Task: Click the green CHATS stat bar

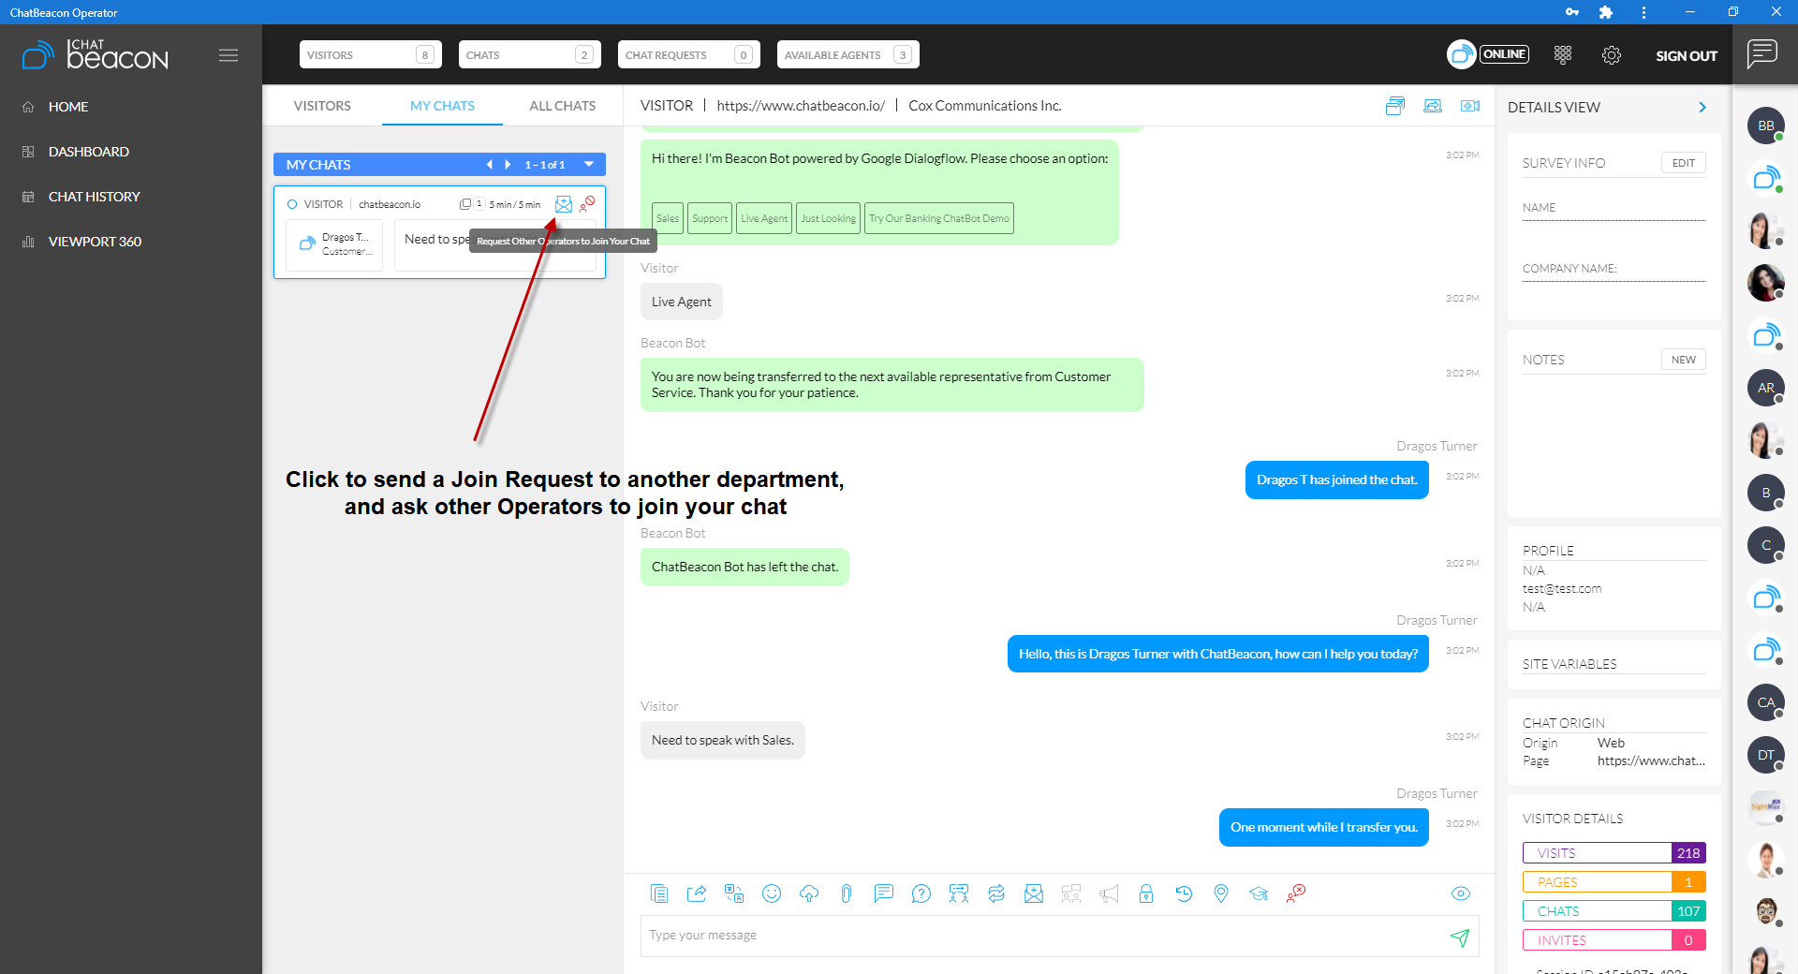Action: tap(1614, 911)
